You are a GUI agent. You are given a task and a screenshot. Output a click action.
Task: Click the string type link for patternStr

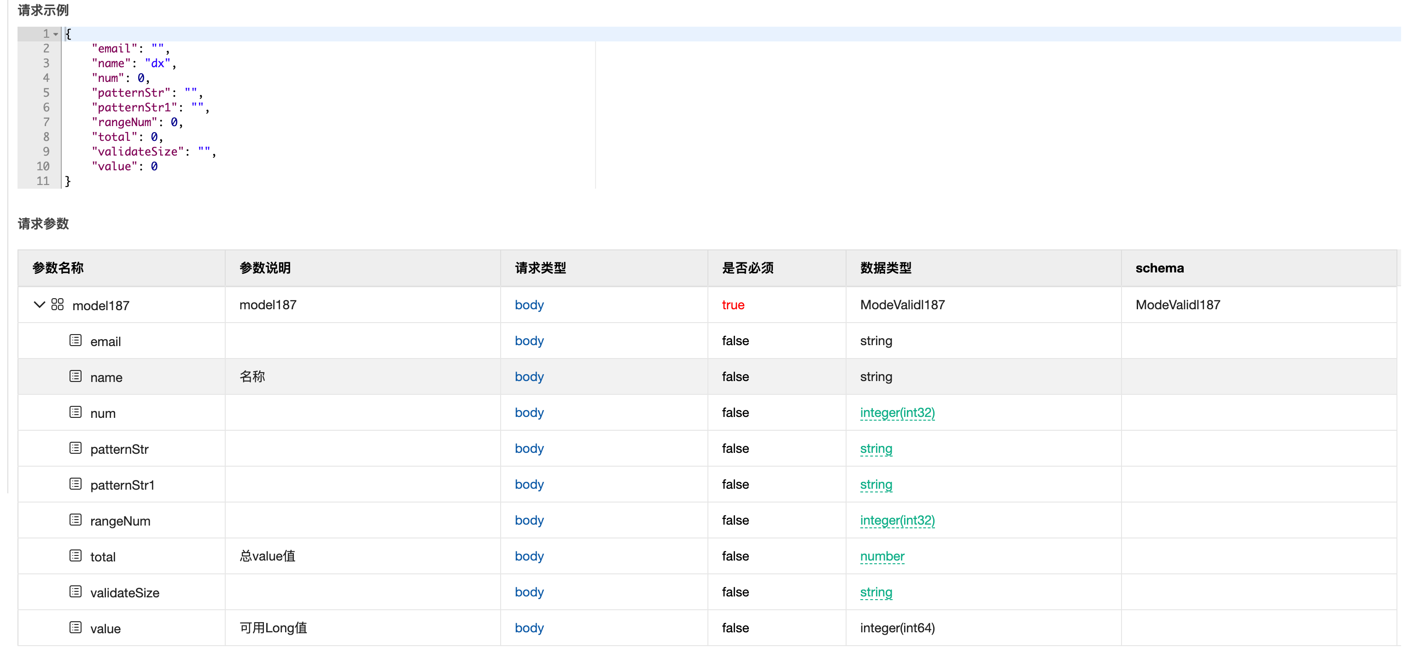point(876,449)
